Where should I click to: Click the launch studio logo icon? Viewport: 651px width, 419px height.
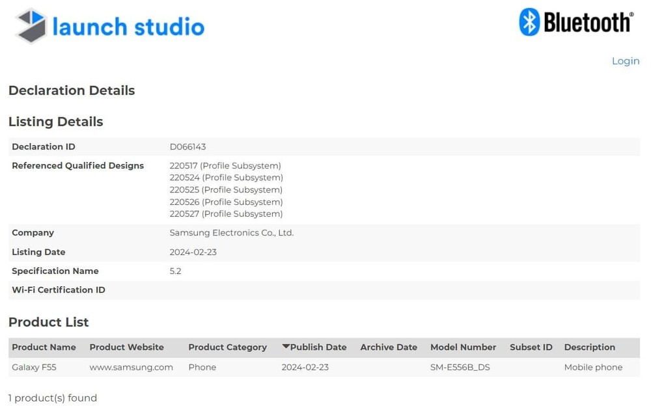point(31,26)
